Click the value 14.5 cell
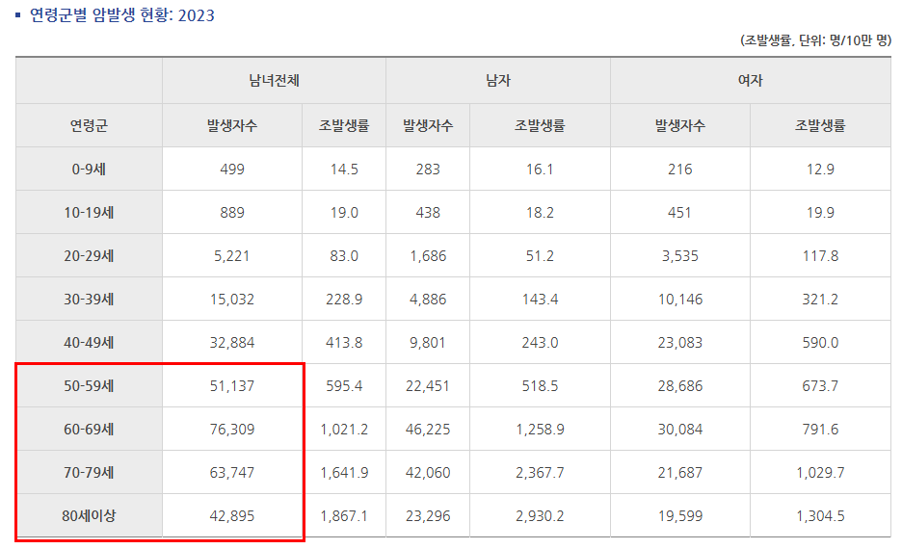 (344, 169)
